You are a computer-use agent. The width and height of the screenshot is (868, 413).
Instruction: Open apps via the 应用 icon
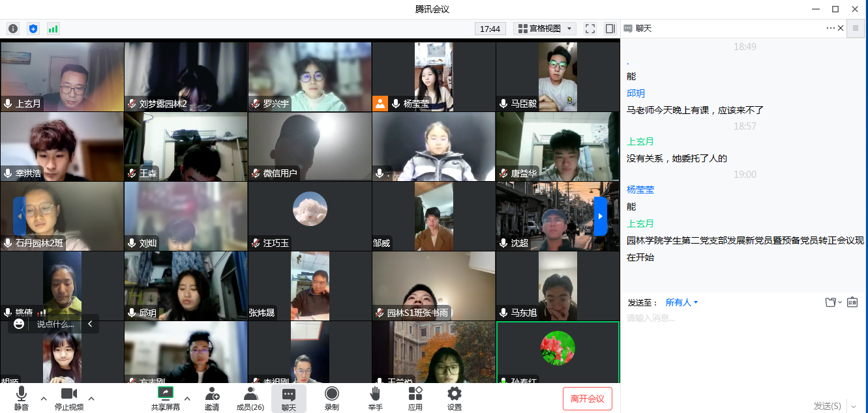(415, 398)
